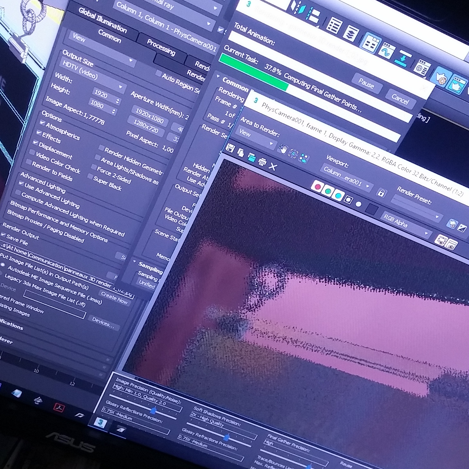The width and height of the screenshot is (469, 469).
Task: Open Area to Render dropdown in frame window
Action: click(x=256, y=137)
